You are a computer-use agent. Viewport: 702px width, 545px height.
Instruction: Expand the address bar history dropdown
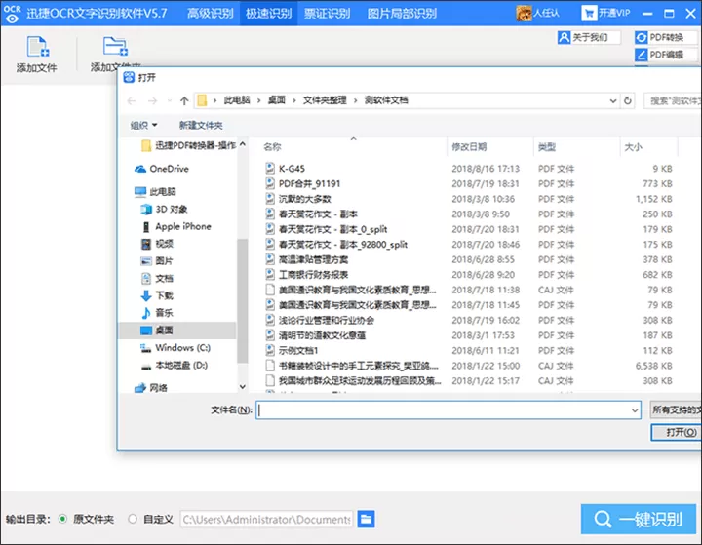[613, 101]
